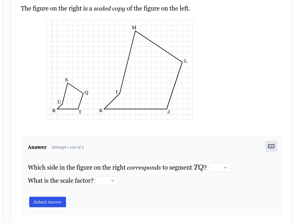The image size is (294, 223).
Task: Click vertex label K of the large figure
Action: coord(101,111)
